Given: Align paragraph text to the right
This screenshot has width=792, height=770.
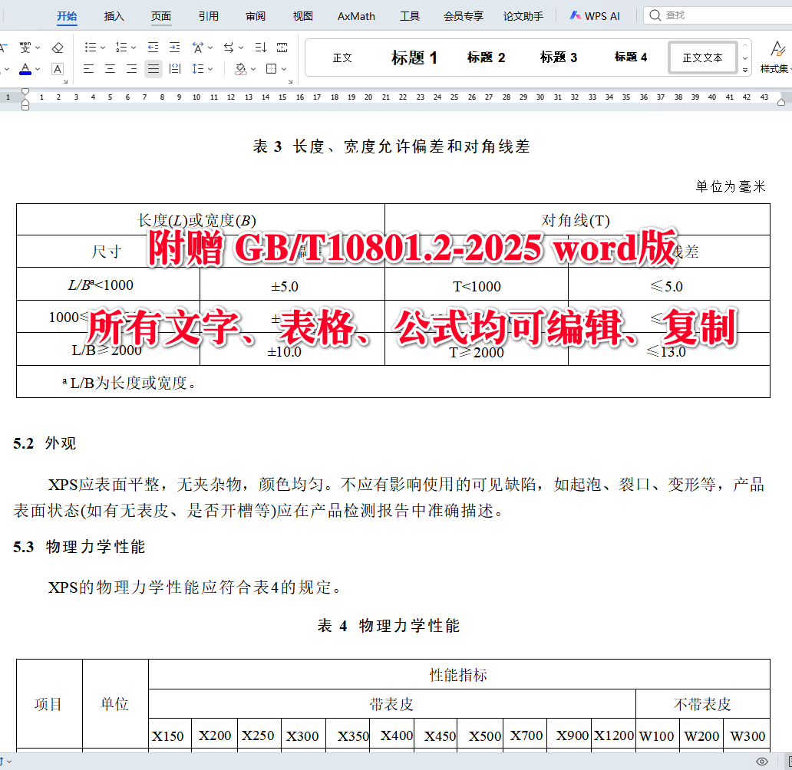Looking at the screenshot, I should click(131, 69).
